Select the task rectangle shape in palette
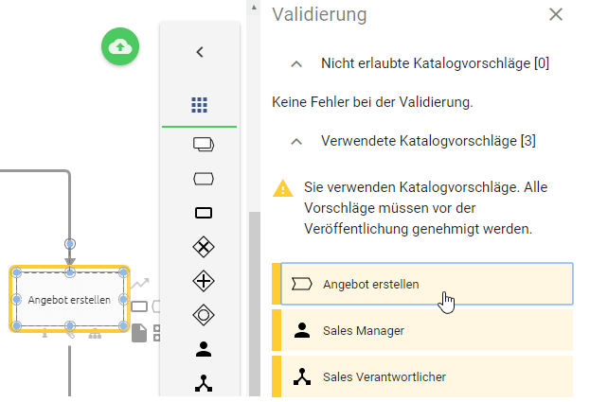The image size is (590, 402). click(x=204, y=213)
